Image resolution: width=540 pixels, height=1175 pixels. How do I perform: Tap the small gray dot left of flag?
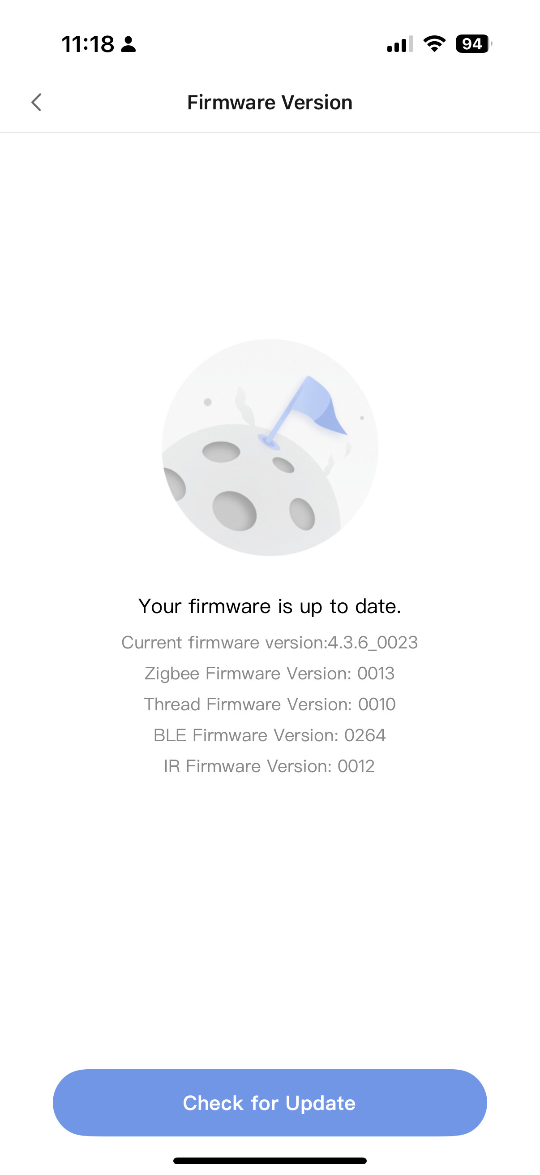tap(208, 402)
